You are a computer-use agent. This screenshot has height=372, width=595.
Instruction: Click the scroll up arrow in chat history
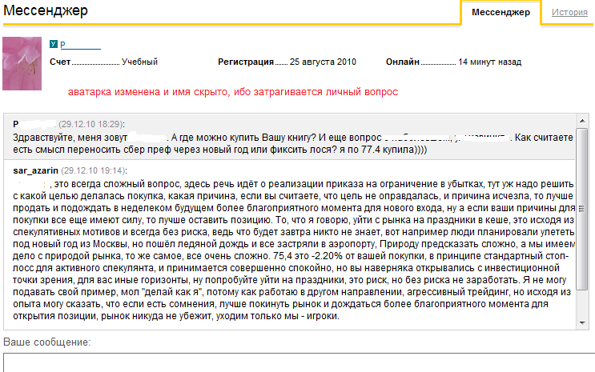582,121
